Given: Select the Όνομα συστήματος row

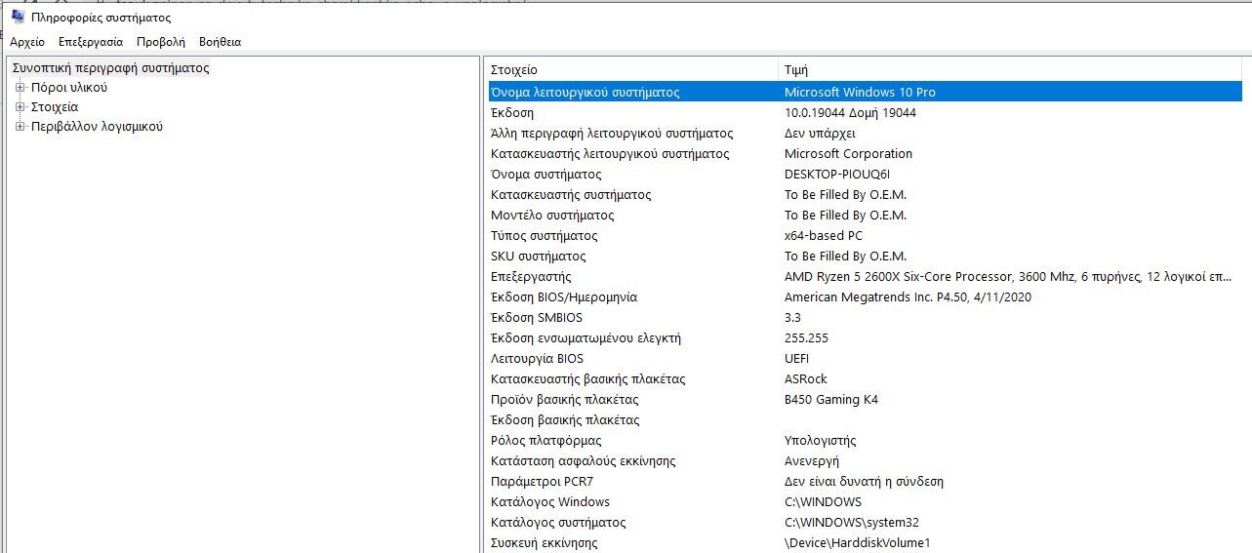Looking at the screenshot, I should [866, 174].
